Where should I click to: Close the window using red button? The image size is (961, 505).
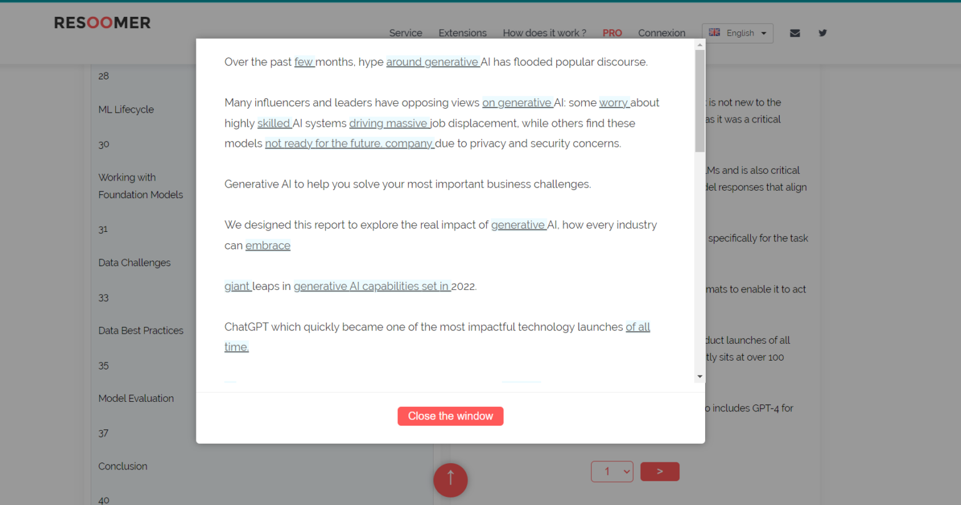point(450,416)
